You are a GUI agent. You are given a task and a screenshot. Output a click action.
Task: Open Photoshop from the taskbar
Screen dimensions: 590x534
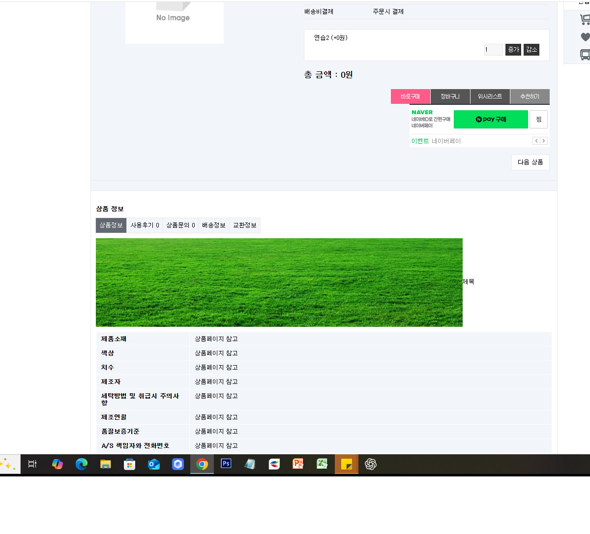click(x=226, y=464)
